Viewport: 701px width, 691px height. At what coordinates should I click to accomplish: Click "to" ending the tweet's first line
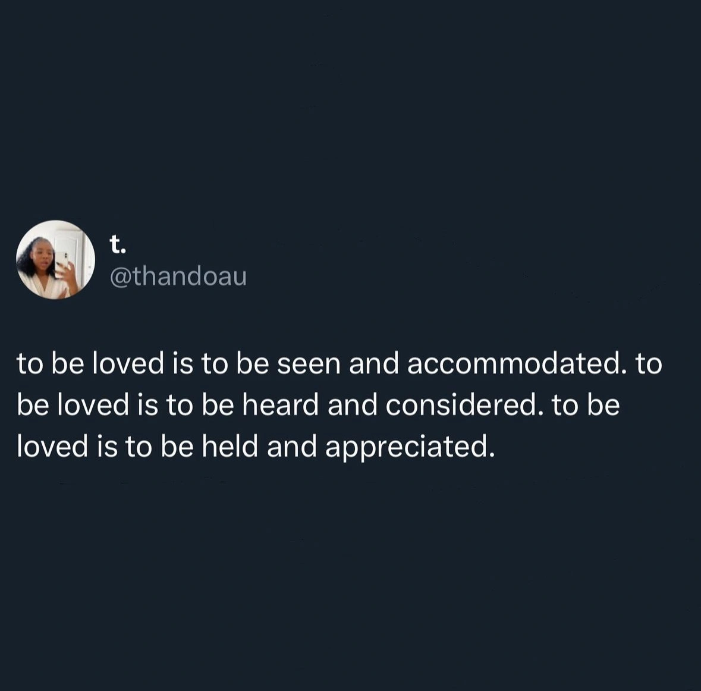pos(649,363)
